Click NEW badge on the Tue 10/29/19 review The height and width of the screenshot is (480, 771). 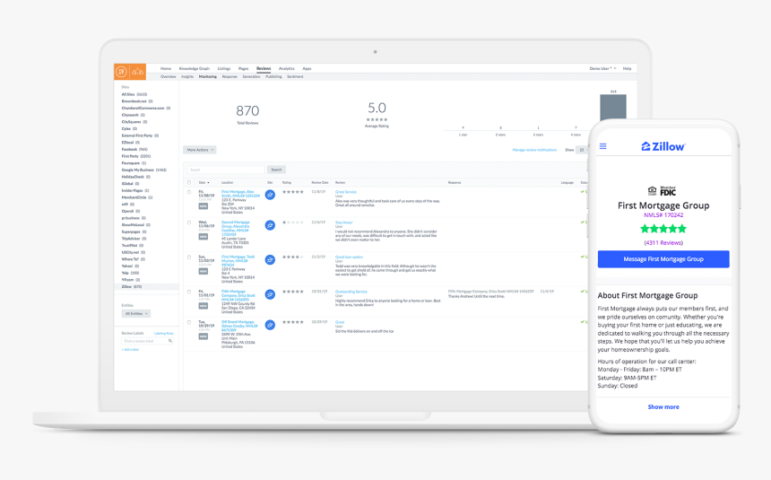point(204,336)
